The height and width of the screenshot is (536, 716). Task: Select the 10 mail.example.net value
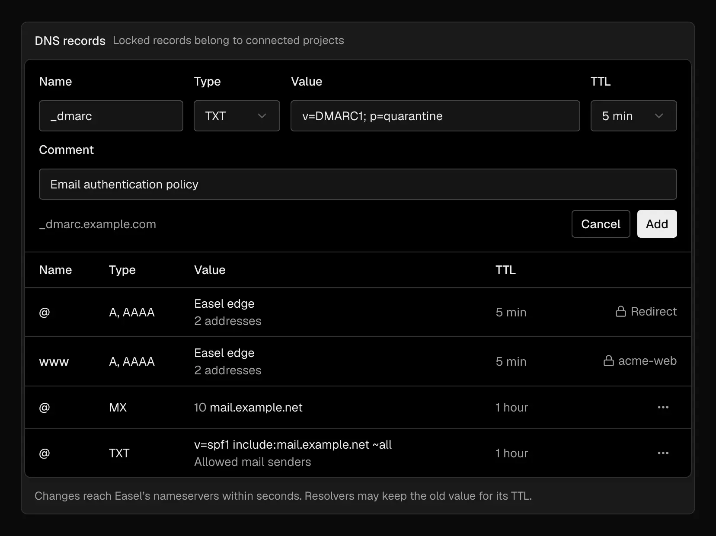pos(248,407)
